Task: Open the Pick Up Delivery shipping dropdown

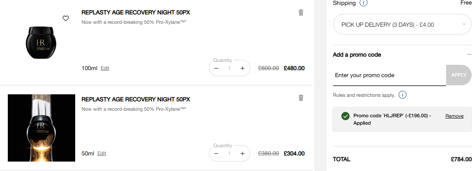Action: [x=402, y=25]
